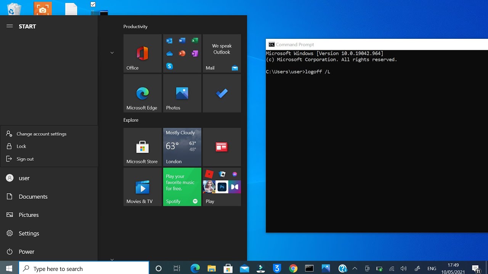Viewport: 488px width, 274px height.
Task: Open the taskbar Photos app icon
Action: click(326, 269)
